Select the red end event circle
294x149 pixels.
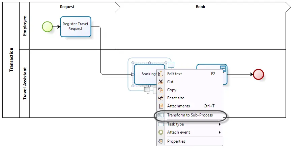(258, 74)
